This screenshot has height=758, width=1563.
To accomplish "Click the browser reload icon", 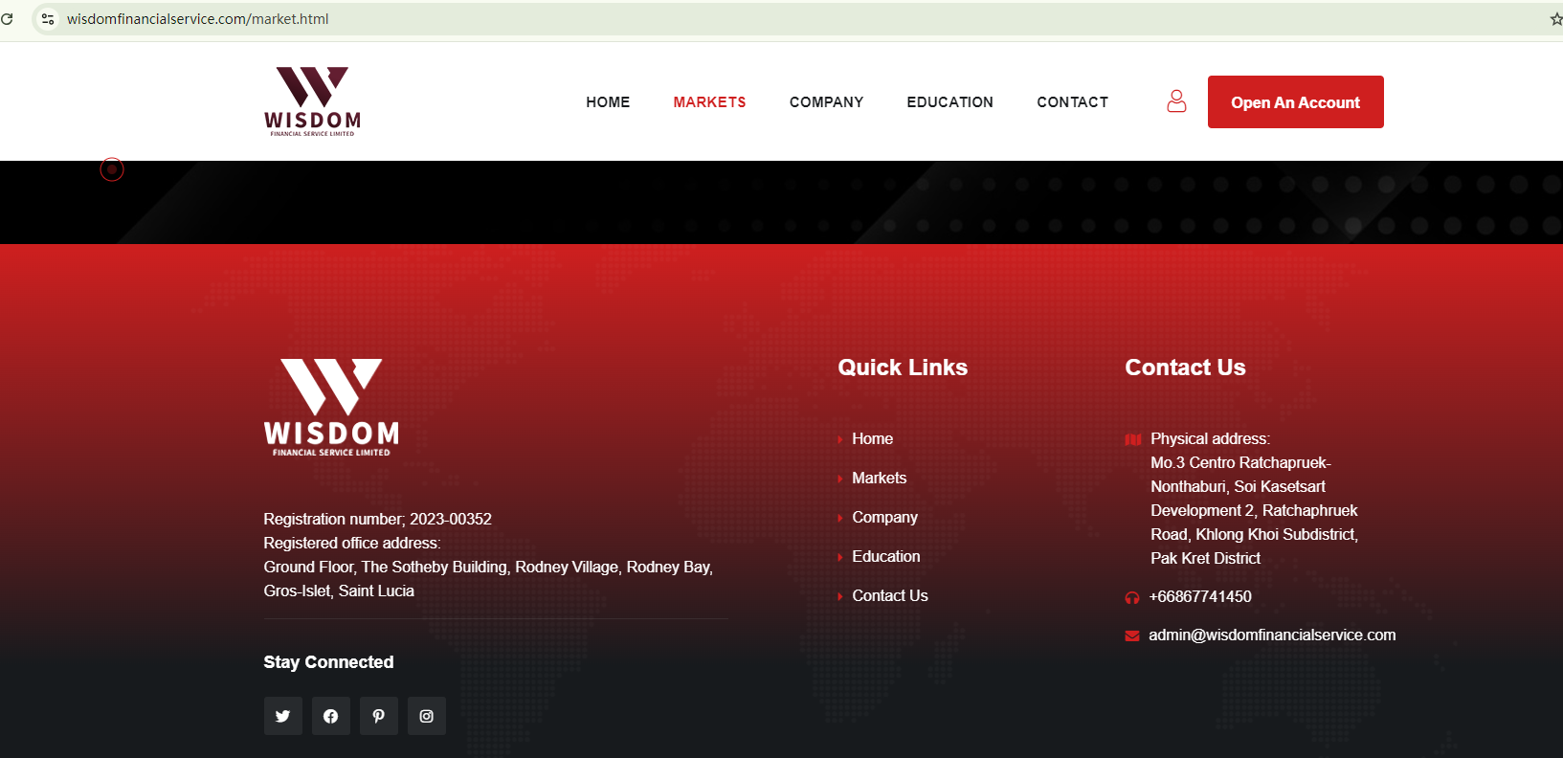I will coord(7,19).
